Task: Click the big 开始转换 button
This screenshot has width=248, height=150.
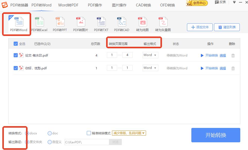Action: tap(216, 135)
